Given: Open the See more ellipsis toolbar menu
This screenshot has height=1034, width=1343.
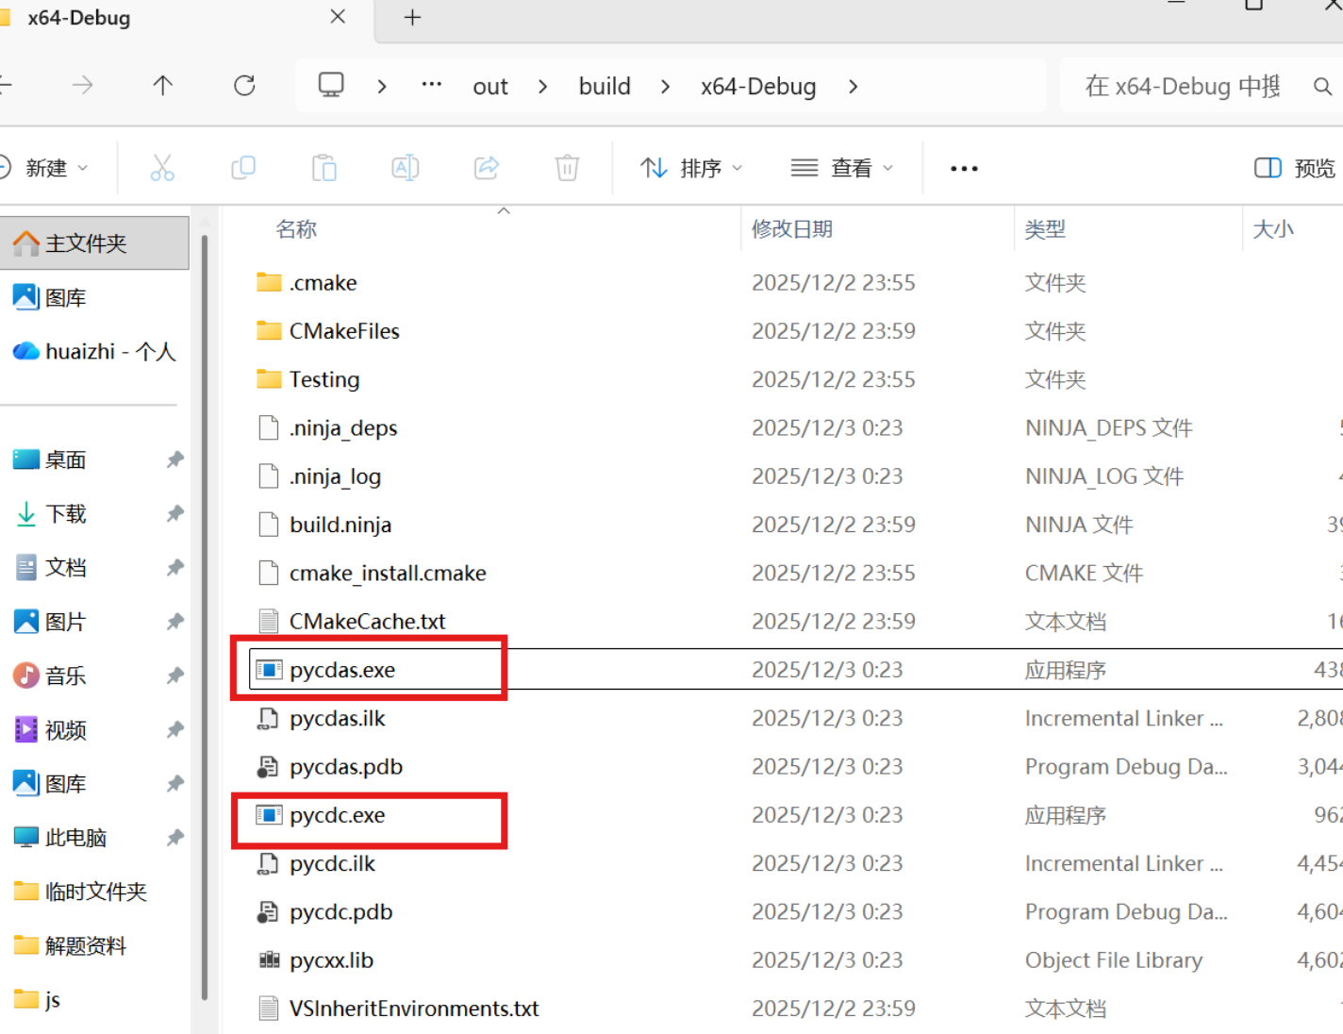Looking at the screenshot, I should click(x=963, y=167).
